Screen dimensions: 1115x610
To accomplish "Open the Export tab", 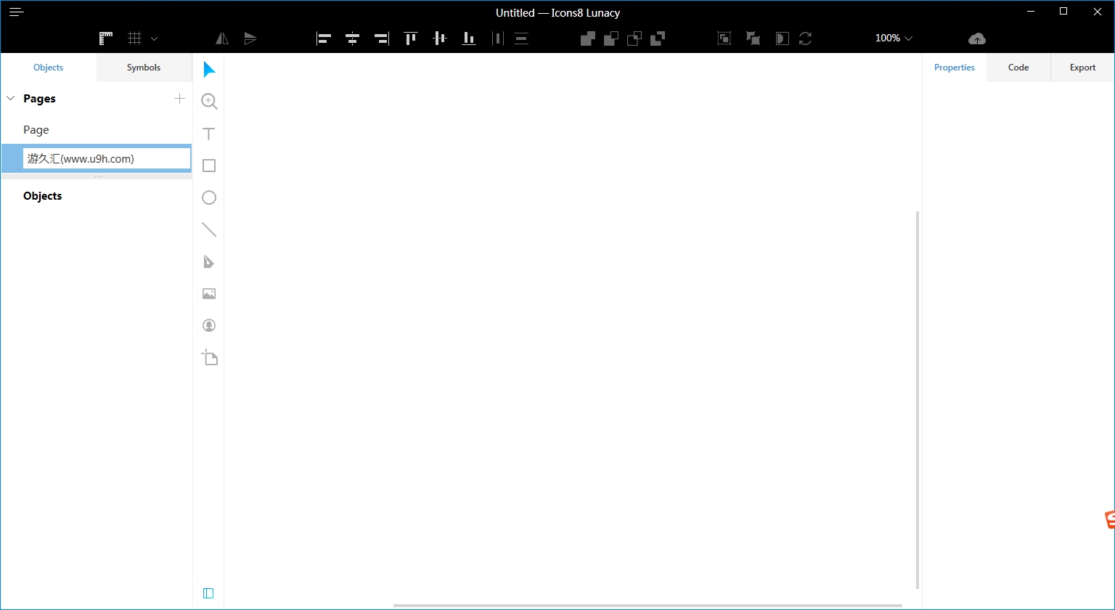I will pyautogui.click(x=1082, y=68).
